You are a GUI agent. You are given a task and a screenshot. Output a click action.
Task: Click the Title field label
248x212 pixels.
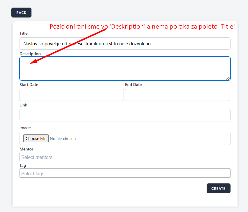[24, 33]
